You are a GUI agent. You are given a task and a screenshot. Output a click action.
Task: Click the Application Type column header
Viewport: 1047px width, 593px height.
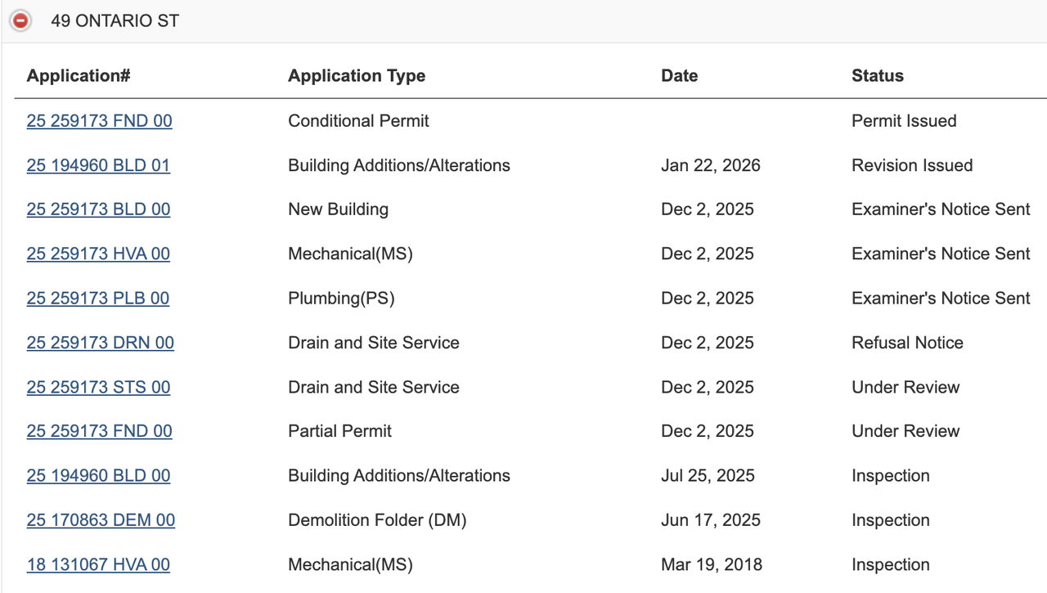click(x=357, y=76)
